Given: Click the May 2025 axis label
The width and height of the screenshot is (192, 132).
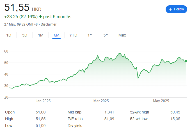Looking at the screenshot, I should click(x=161, y=101).
